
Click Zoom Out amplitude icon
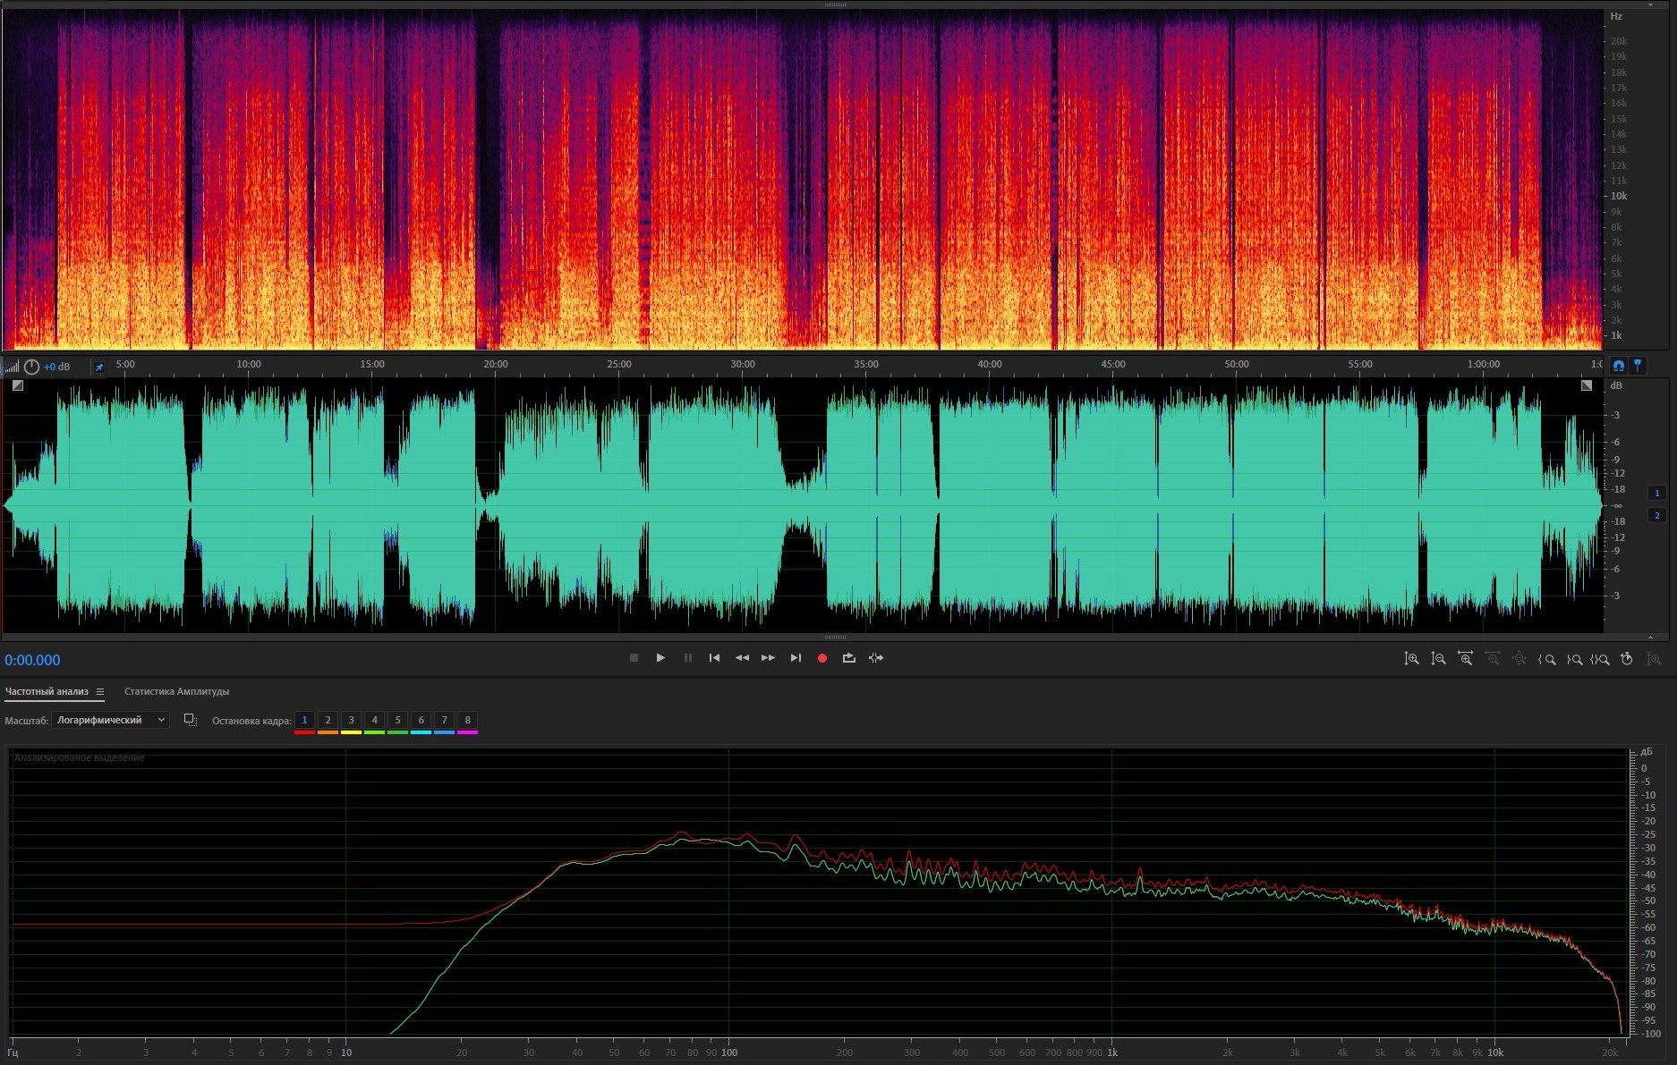click(1438, 659)
